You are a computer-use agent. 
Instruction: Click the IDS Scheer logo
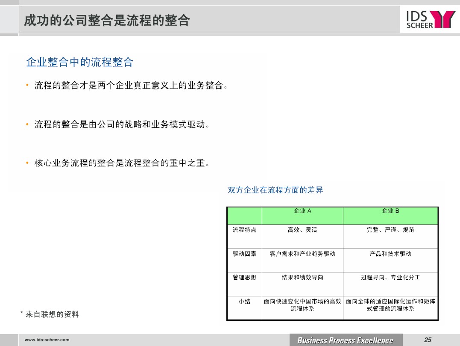[431, 19]
